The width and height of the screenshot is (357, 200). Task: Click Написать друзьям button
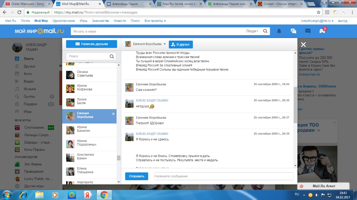pyautogui.click(x=91, y=44)
